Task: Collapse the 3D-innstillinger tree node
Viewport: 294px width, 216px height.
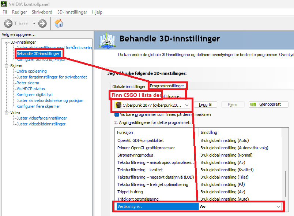Action: [6, 42]
